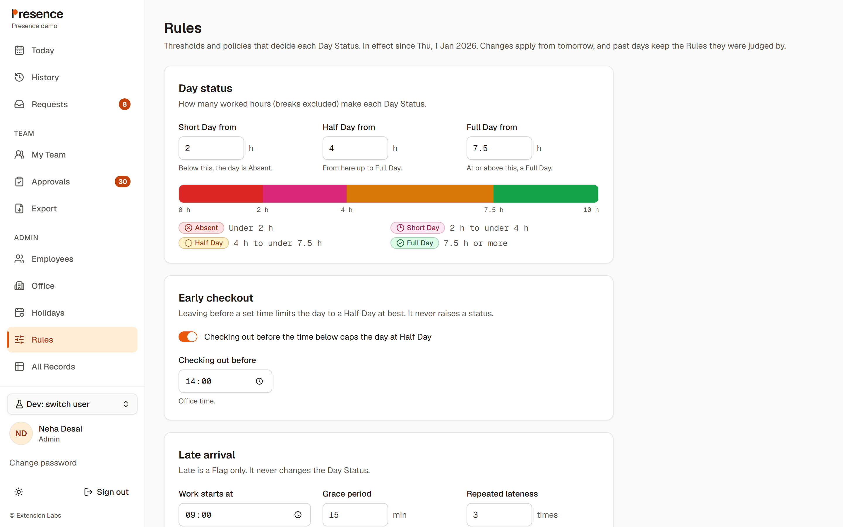The height and width of the screenshot is (527, 843).
Task: Click the History clock icon
Action: tap(19, 77)
